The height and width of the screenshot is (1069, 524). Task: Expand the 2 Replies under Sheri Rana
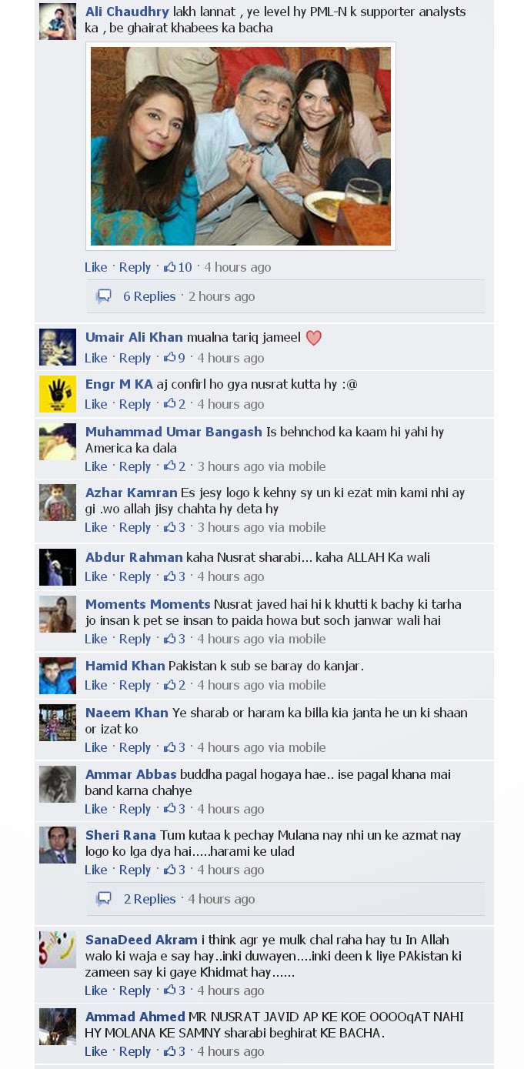(x=150, y=899)
